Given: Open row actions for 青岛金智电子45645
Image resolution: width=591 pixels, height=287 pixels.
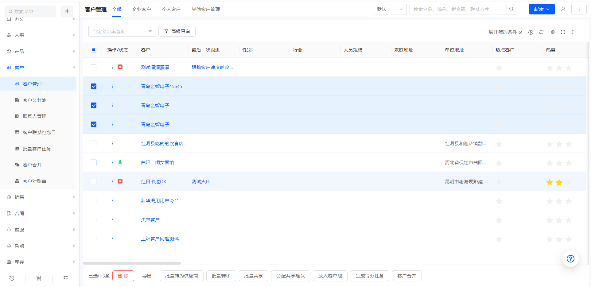Looking at the screenshot, I should point(112,86).
